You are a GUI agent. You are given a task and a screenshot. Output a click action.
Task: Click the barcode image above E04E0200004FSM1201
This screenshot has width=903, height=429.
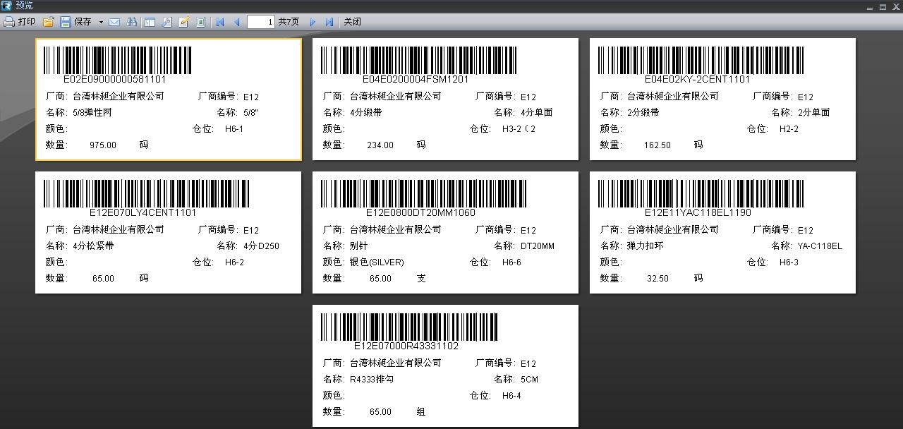(418, 60)
